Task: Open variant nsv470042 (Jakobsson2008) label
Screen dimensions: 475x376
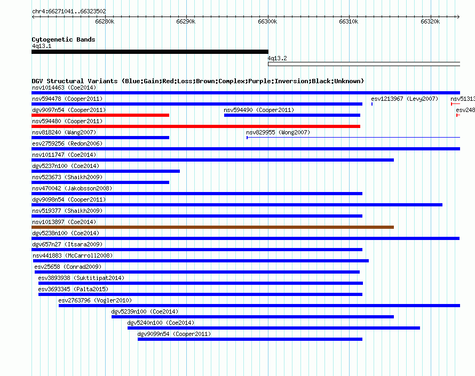Action: coord(72,188)
